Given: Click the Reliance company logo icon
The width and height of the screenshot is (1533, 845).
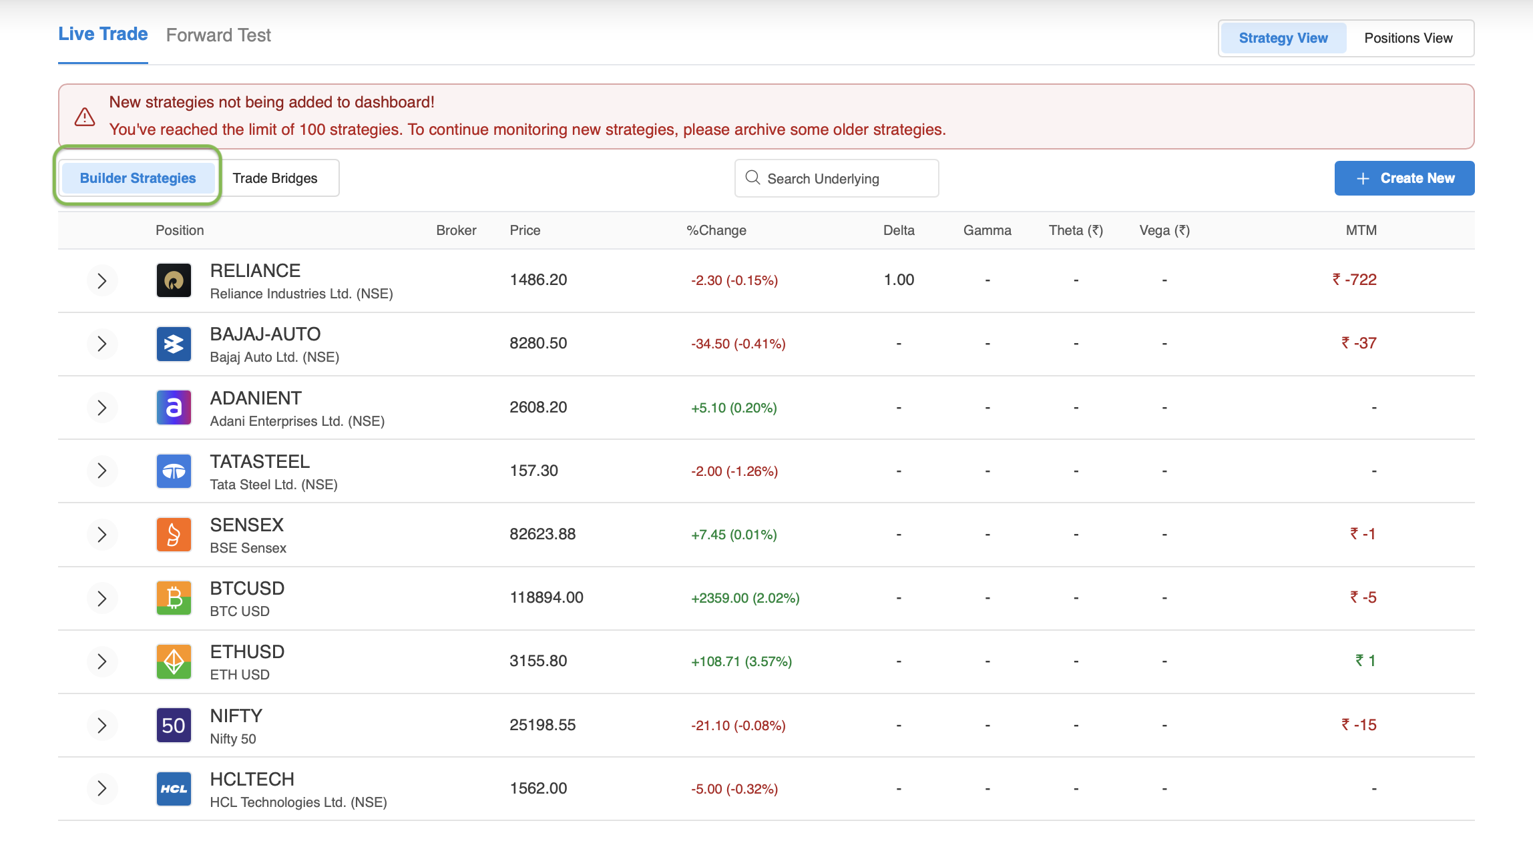Looking at the screenshot, I should [174, 280].
